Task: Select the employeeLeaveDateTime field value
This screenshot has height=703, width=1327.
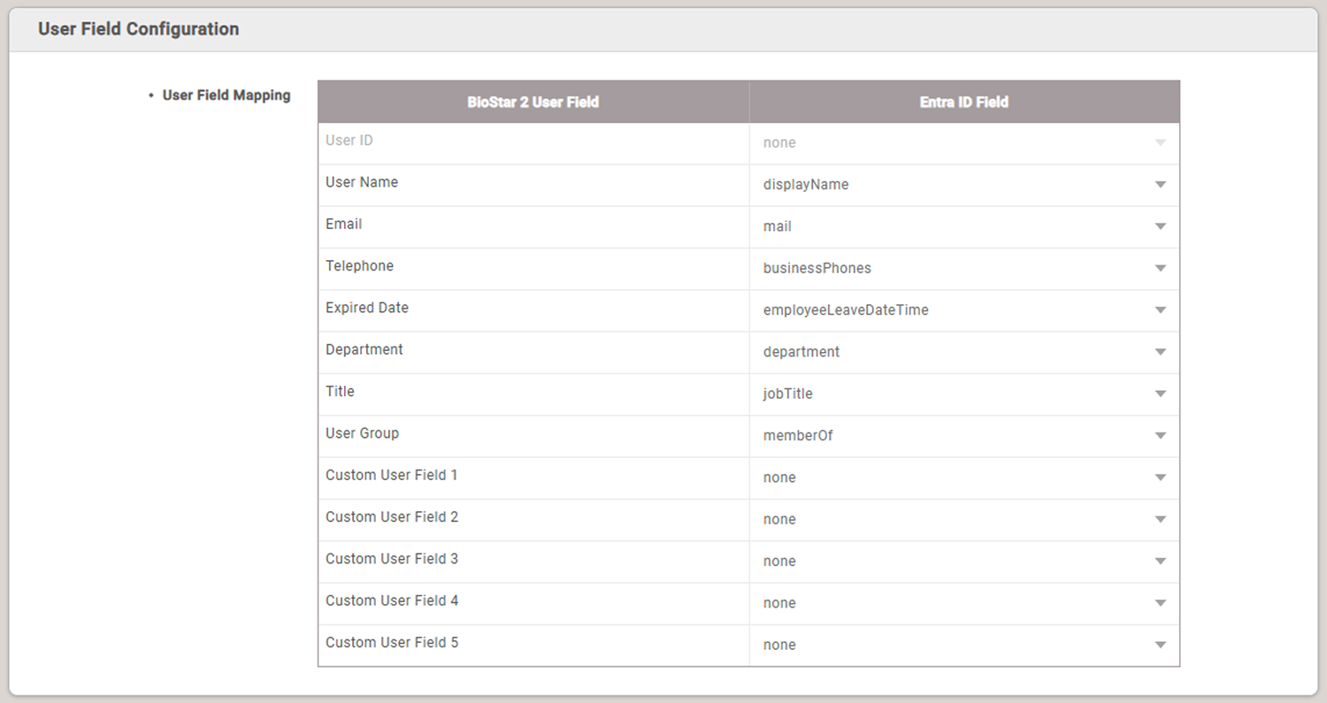Action: point(846,310)
